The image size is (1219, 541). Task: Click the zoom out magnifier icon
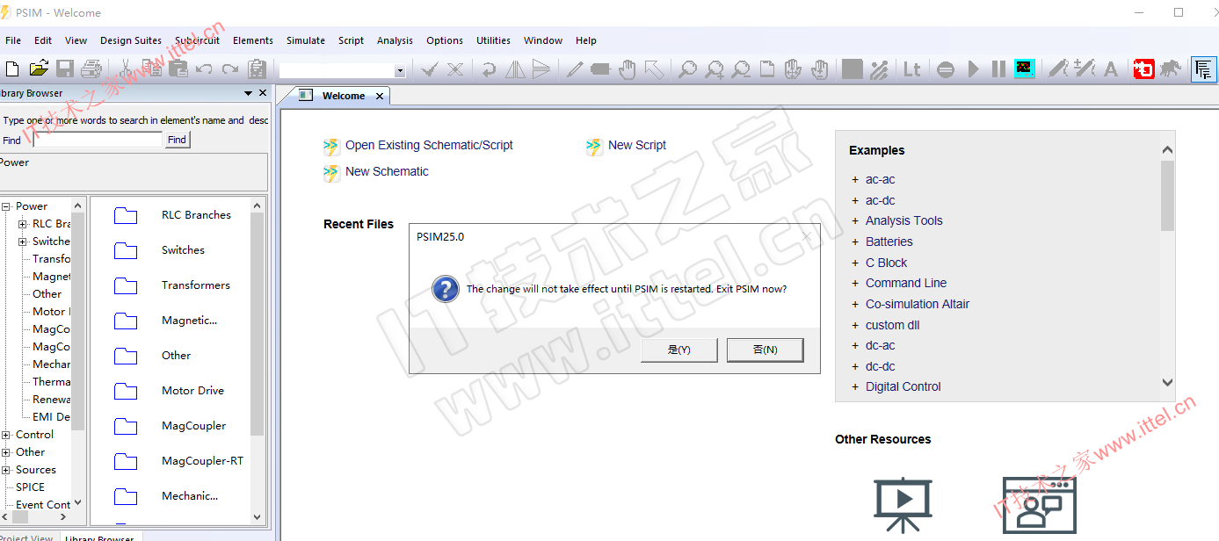click(x=741, y=69)
